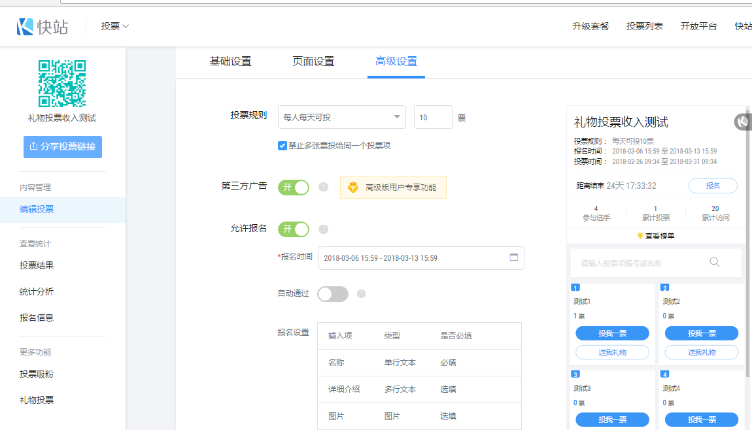Image resolution: width=752 pixels, height=430 pixels.
Task: Click the vote count input field
Action: pos(433,118)
